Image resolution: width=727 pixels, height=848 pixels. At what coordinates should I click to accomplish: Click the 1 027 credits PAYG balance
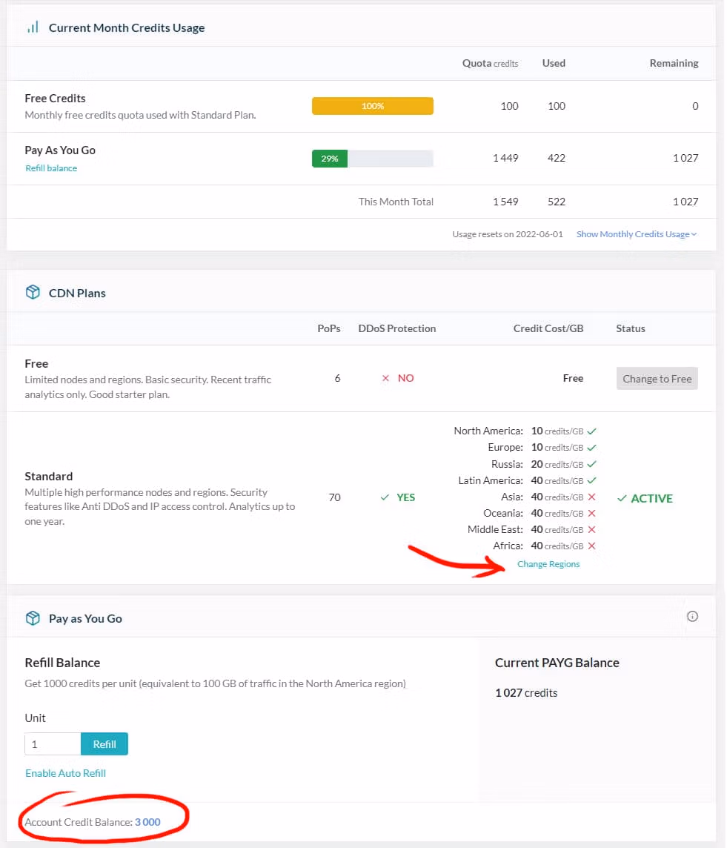526,693
